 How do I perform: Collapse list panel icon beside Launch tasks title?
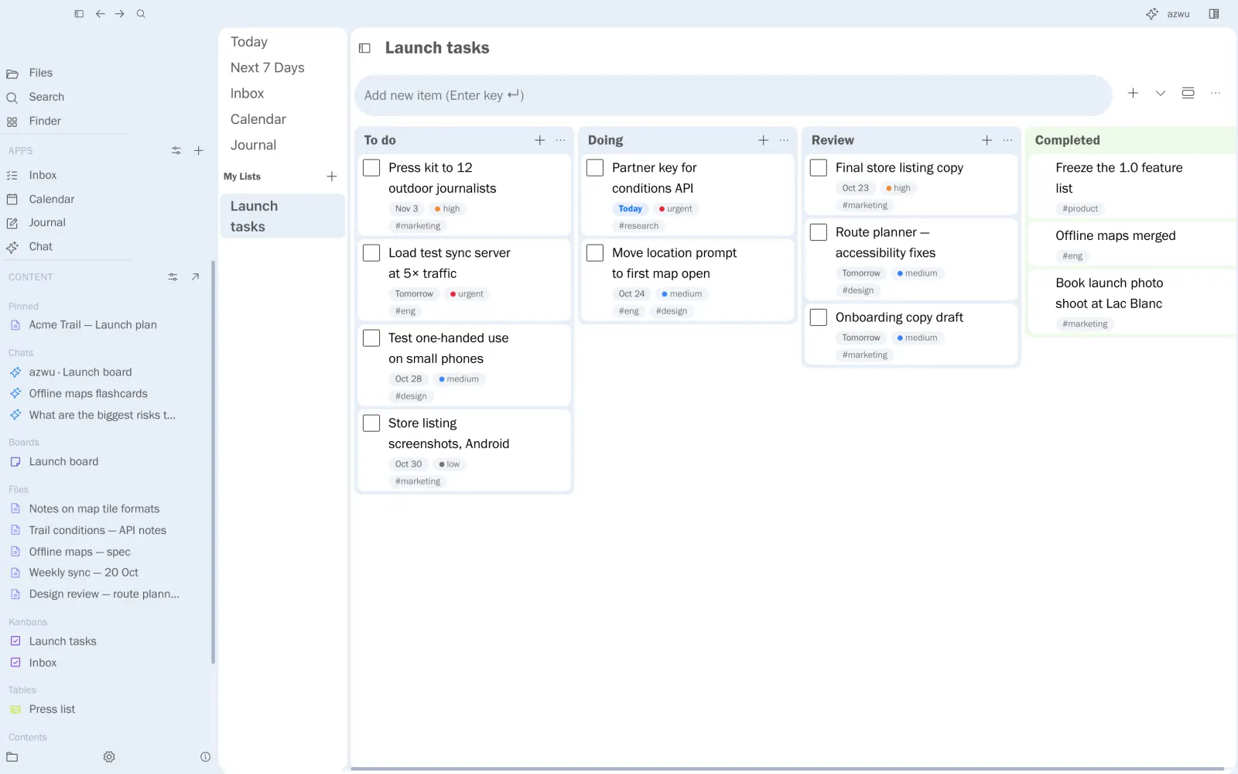(364, 48)
